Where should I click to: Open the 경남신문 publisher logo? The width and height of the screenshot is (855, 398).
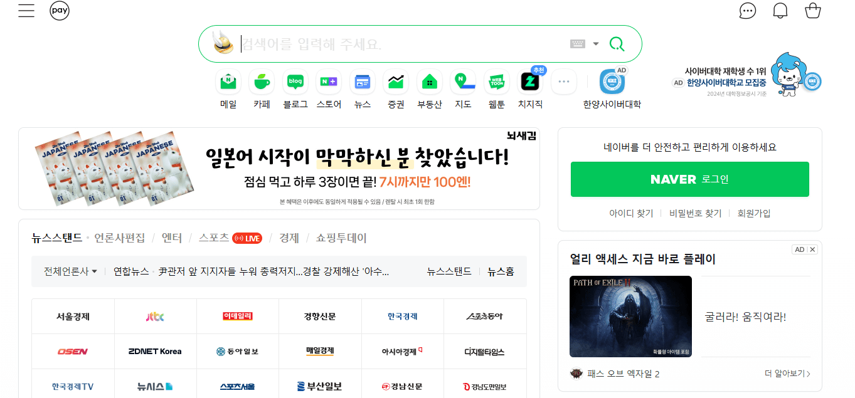coord(403,386)
